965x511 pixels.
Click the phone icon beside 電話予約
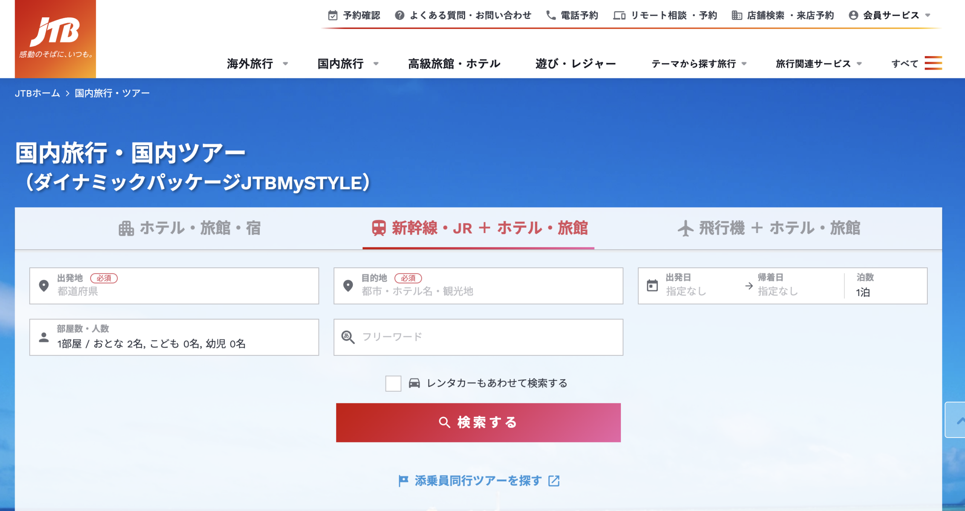(551, 15)
